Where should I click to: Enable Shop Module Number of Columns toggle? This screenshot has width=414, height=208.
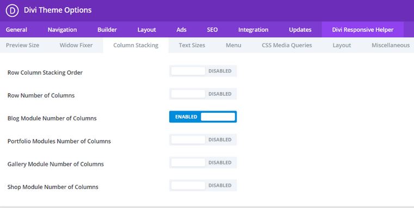tap(203, 185)
